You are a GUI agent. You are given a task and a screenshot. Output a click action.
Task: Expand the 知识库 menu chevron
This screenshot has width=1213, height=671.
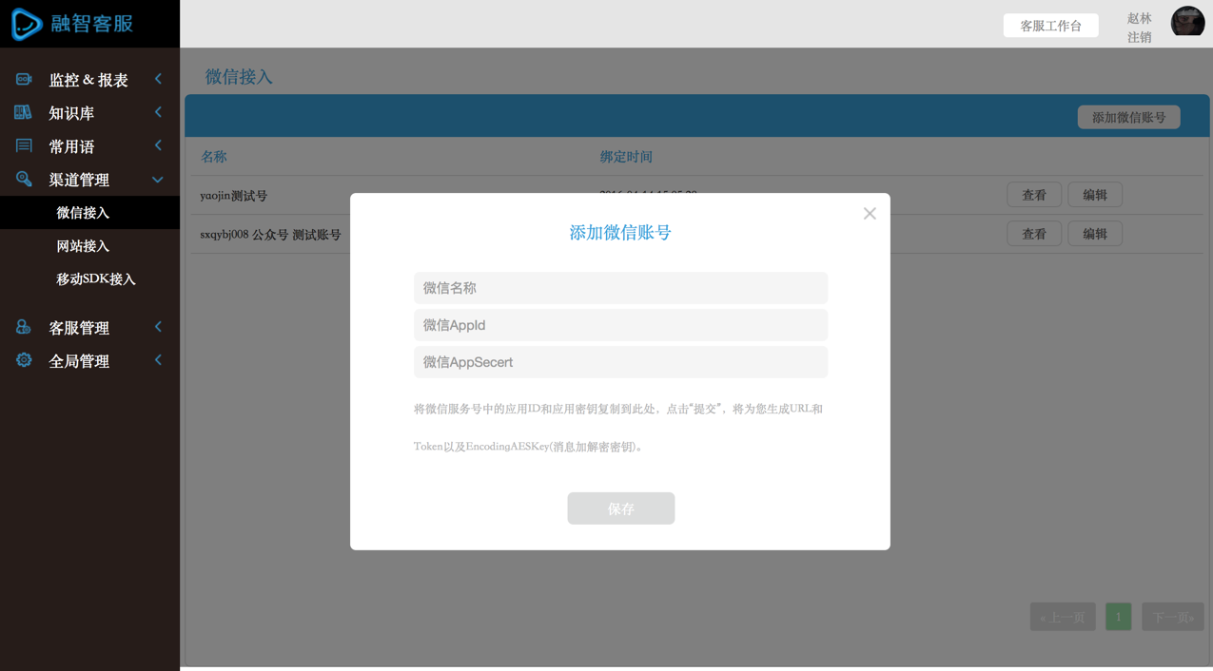point(158,113)
